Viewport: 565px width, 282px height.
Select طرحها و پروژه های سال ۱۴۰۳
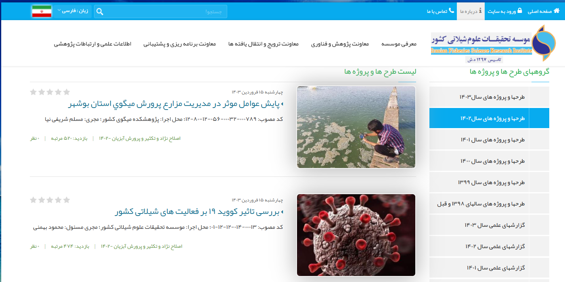click(x=492, y=97)
